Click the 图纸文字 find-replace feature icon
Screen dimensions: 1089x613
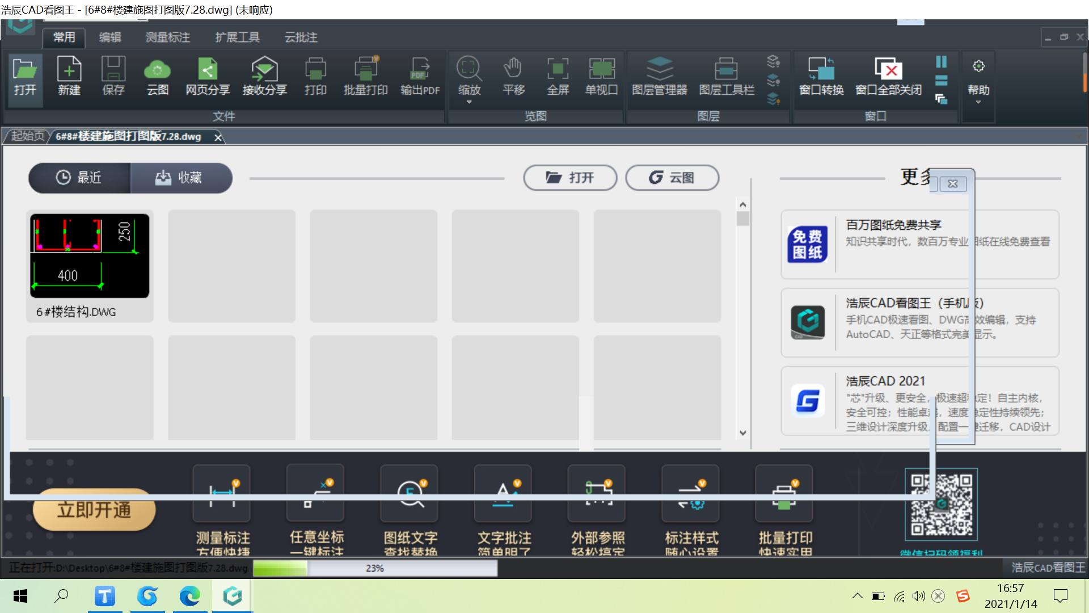(410, 494)
